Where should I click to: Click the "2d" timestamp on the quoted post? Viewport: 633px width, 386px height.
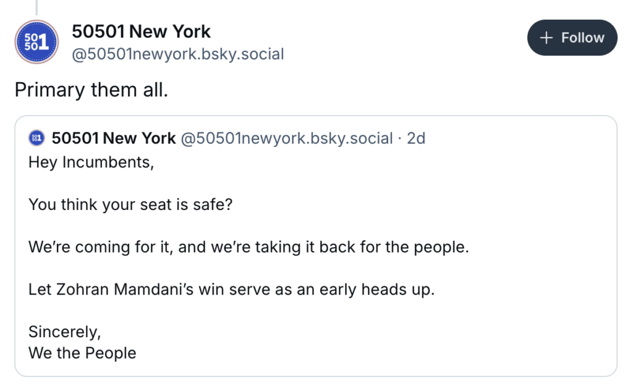(x=416, y=138)
